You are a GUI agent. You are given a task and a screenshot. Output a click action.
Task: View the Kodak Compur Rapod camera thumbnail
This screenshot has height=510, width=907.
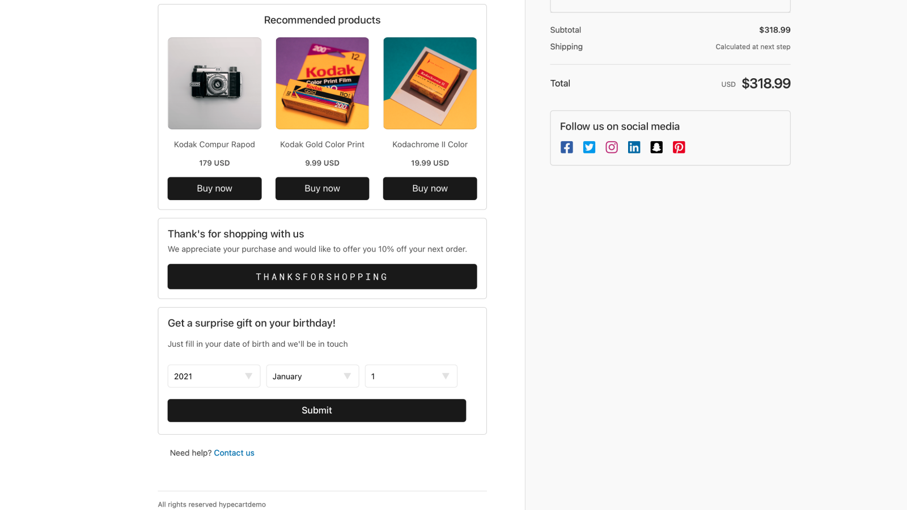pyautogui.click(x=214, y=83)
